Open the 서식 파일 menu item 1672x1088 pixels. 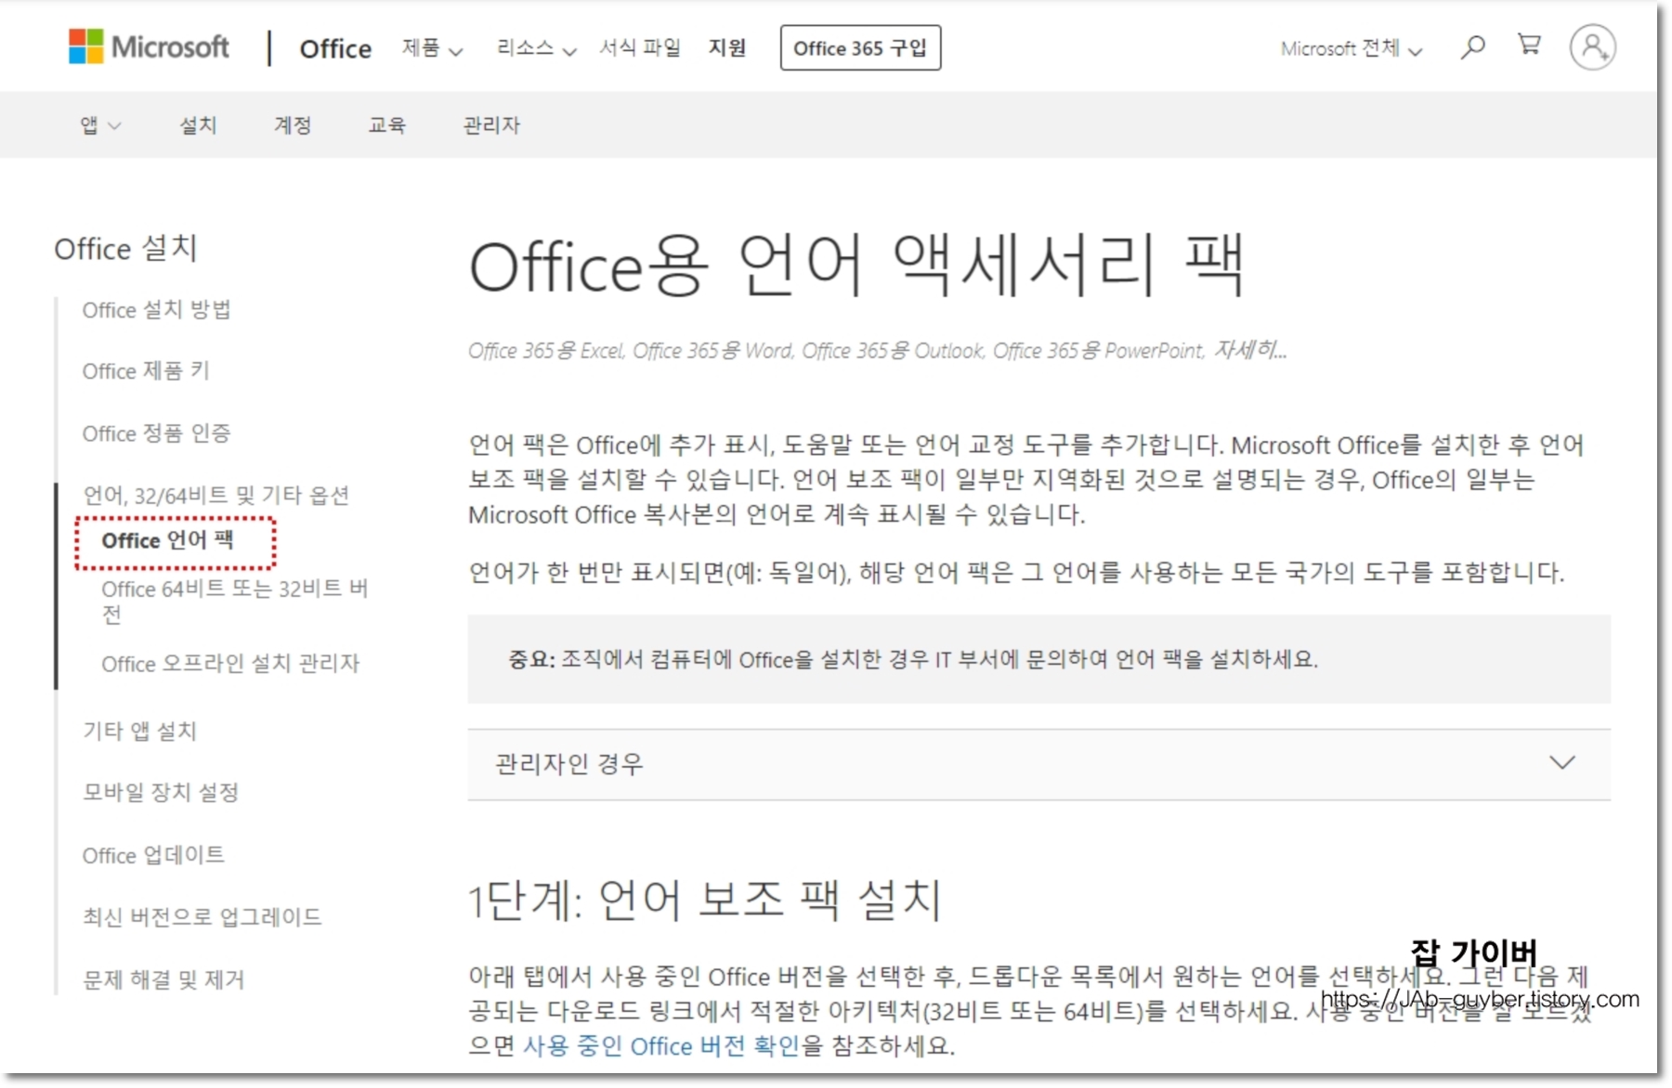tap(640, 47)
